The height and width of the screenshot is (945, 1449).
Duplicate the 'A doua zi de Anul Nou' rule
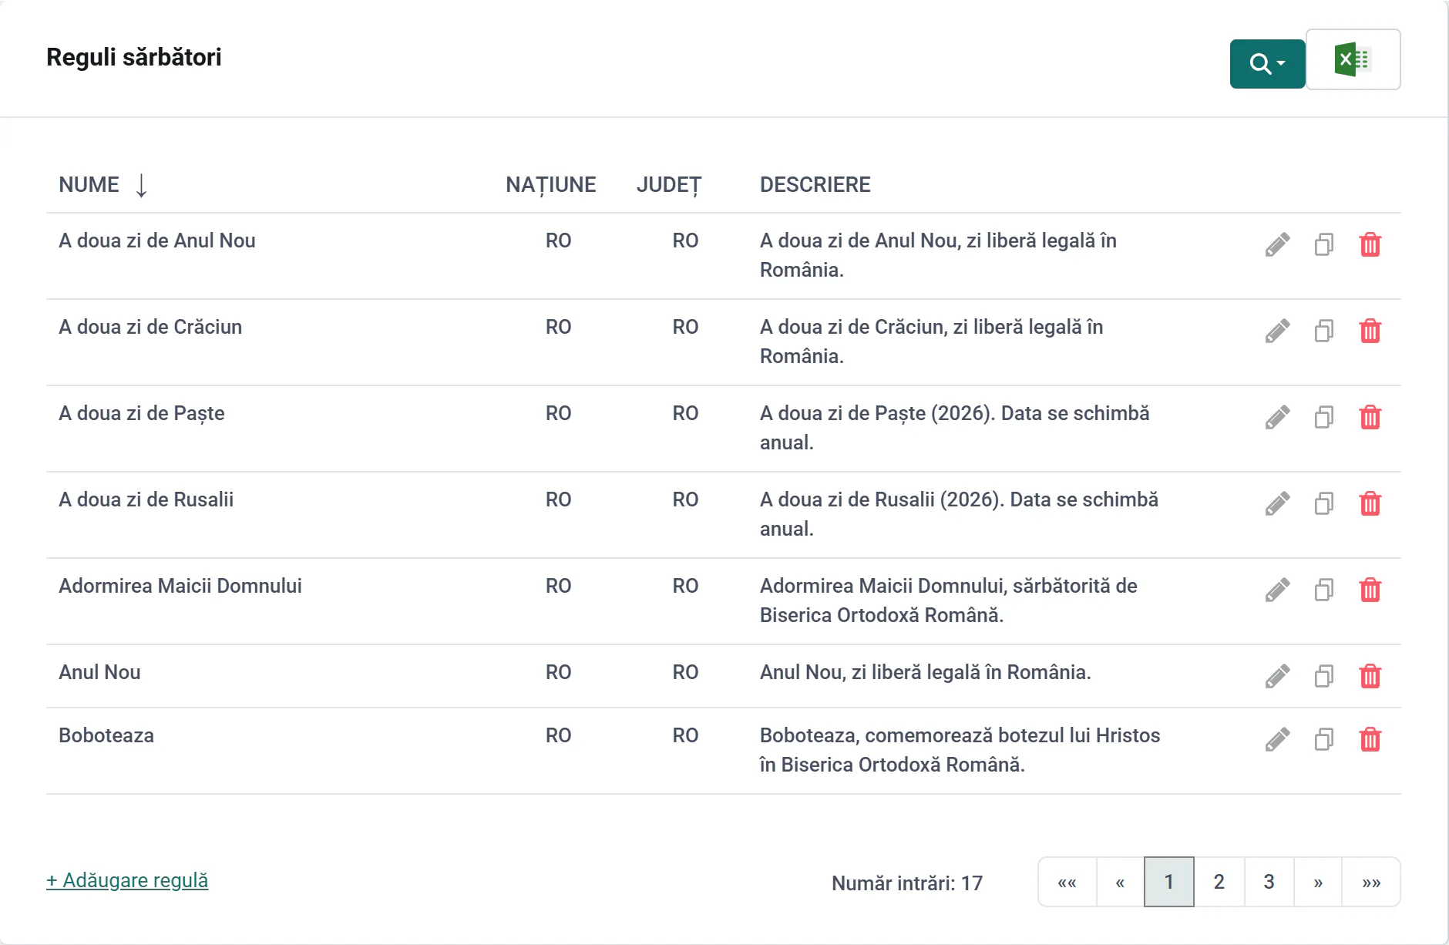click(1324, 245)
